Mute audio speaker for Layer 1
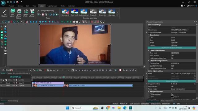Viewport: 198px width, 111px height. coord(14,83)
